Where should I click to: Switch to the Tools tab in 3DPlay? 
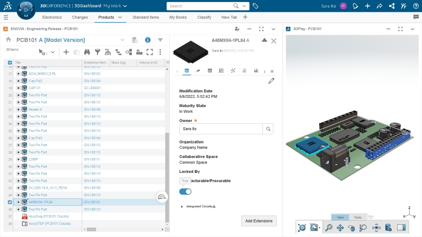pyautogui.click(x=357, y=217)
